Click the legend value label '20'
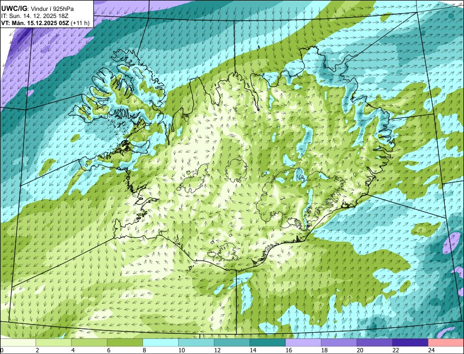The image size is (464, 354). (360, 350)
